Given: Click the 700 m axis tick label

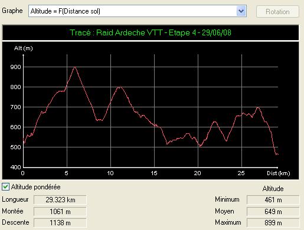Looking at the screenshot, I should point(15,107).
